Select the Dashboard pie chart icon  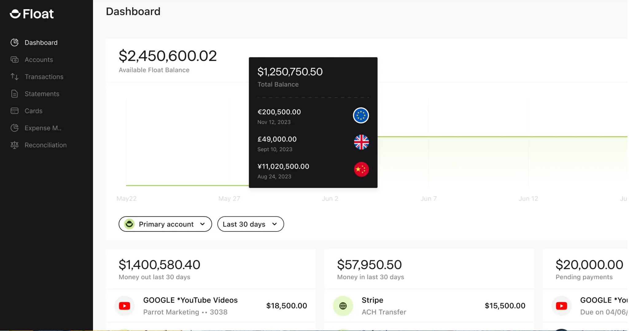tap(15, 42)
